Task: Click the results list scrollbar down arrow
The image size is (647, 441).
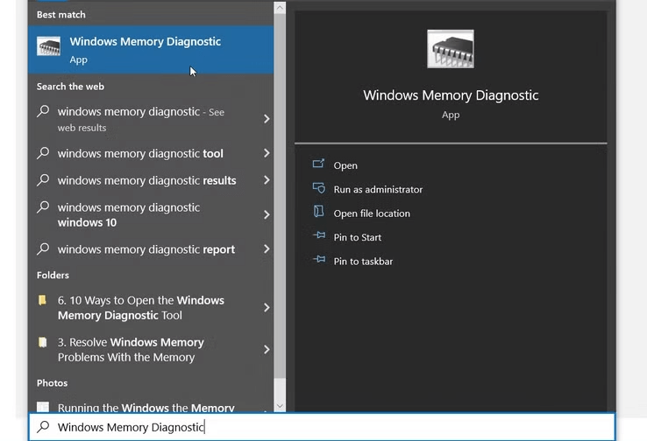Action: click(281, 405)
